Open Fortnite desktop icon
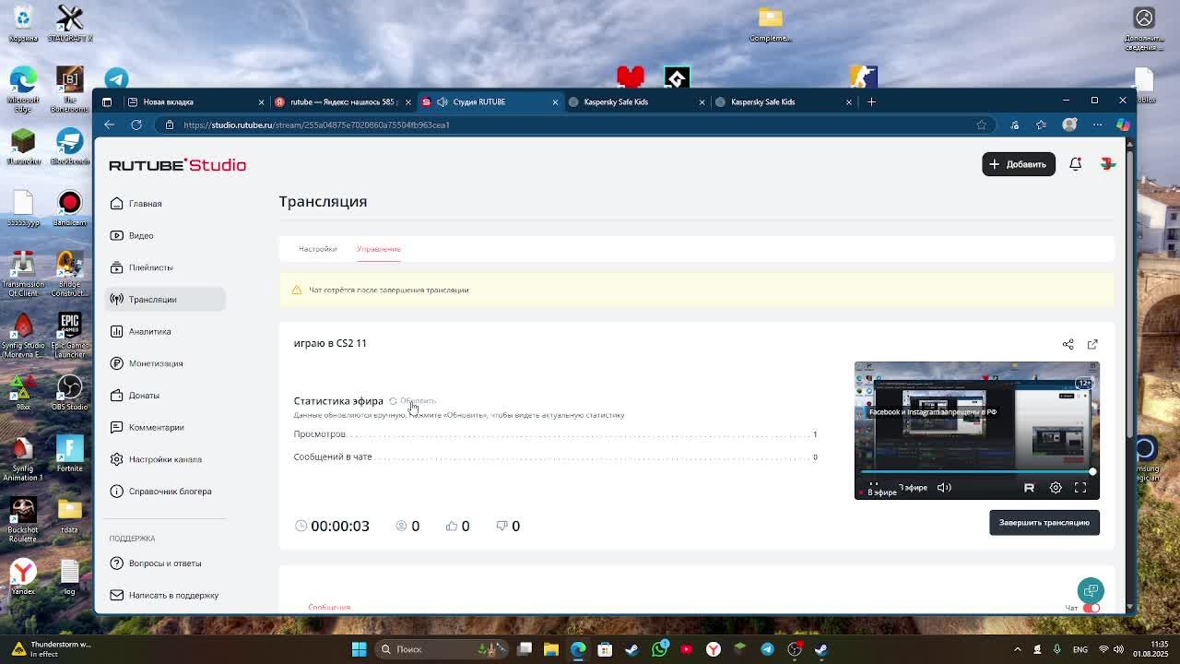The height and width of the screenshot is (664, 1180). pos(69,453)
